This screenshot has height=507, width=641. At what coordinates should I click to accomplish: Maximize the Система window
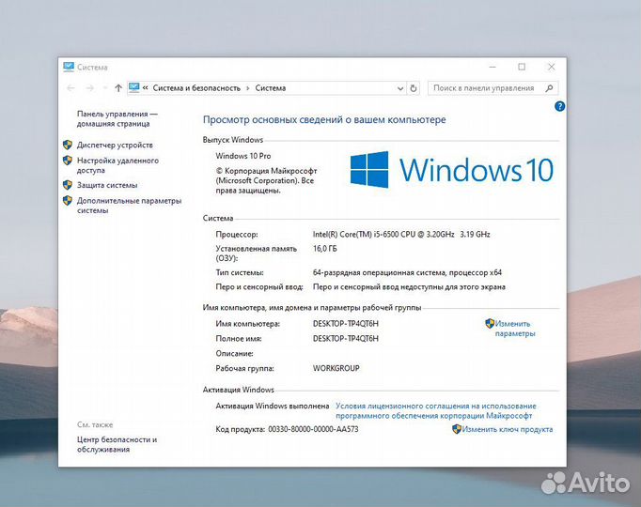pyautogui.click(x=522, y=67)
